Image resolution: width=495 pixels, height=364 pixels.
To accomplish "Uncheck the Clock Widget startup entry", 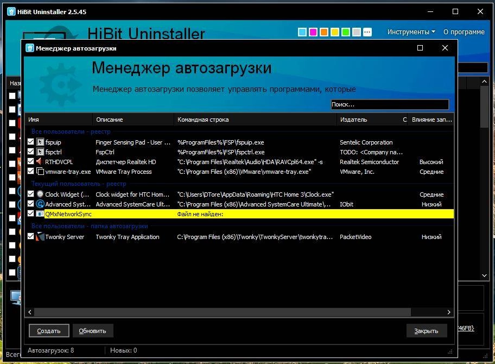I will [30, 194].
